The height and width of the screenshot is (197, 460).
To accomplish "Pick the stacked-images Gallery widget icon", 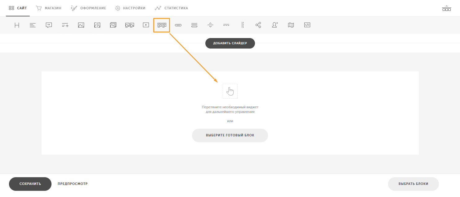I will pyautogui.click(x=113, y=25).
